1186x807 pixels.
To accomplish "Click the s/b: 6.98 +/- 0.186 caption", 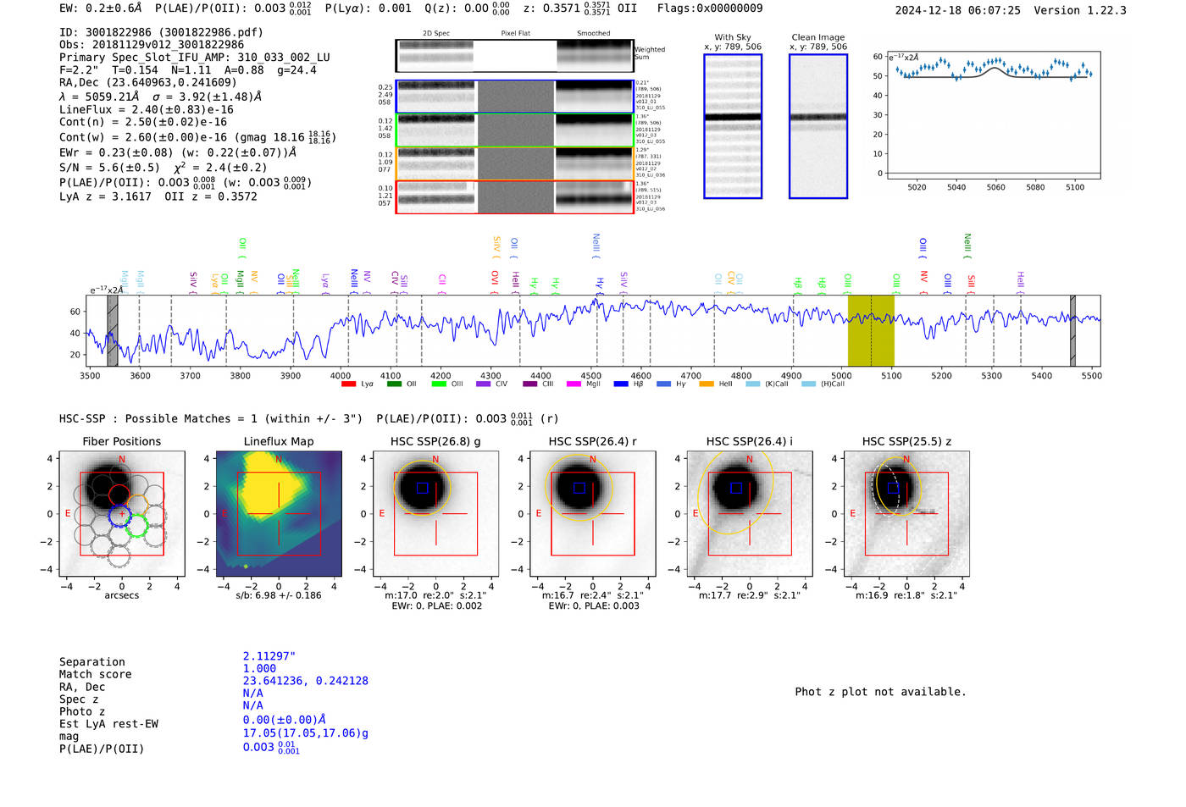I will (279, 595).
